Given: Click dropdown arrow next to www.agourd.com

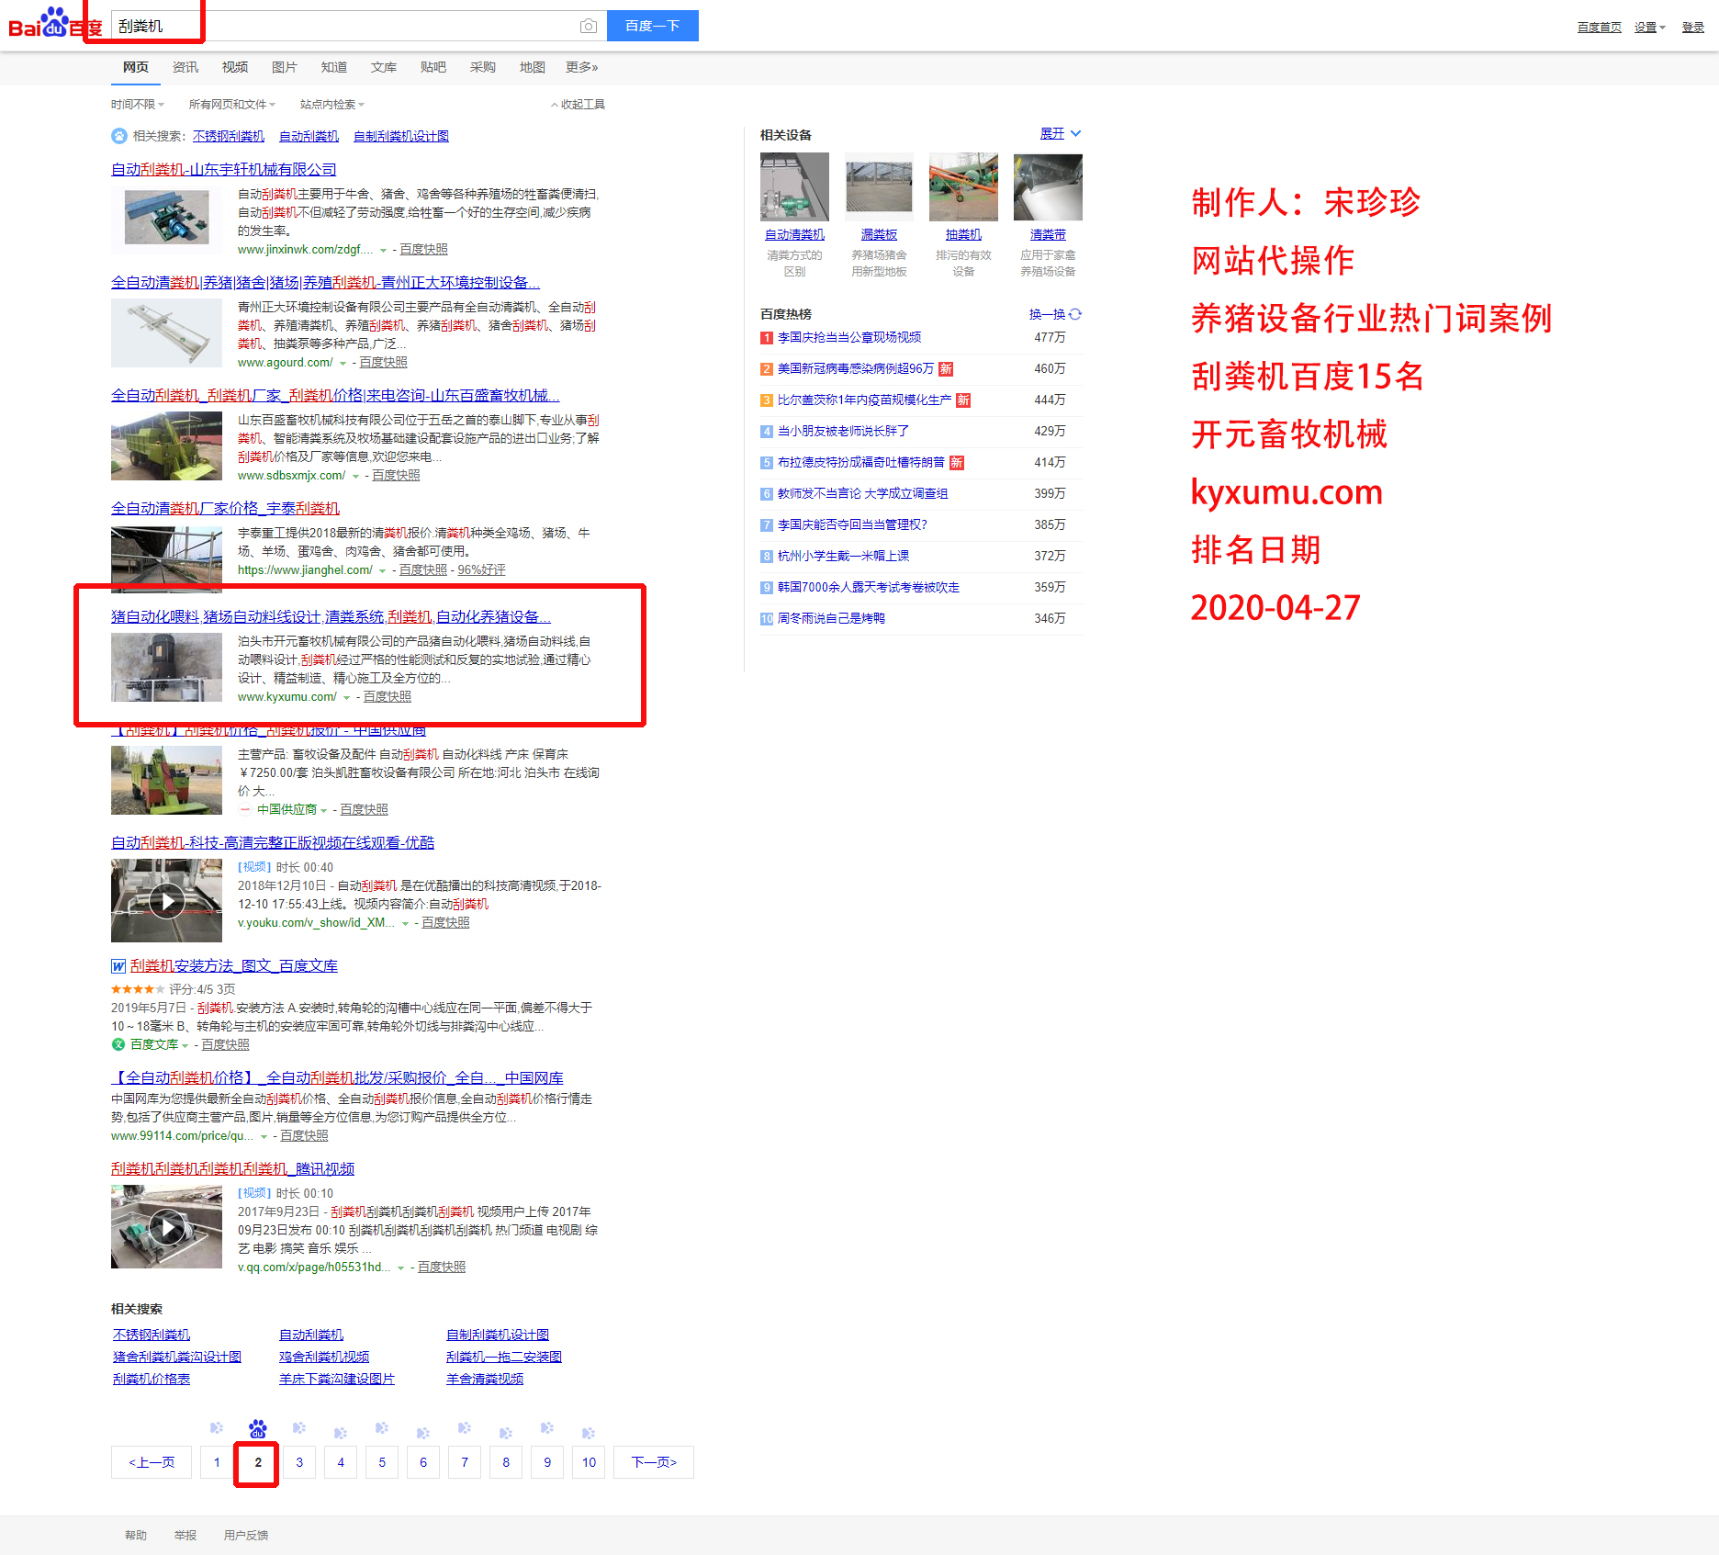Looking at the screenshot, I should click(x=343, y=364).
